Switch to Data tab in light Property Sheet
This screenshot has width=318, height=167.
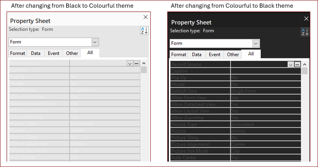pos(36,53)
